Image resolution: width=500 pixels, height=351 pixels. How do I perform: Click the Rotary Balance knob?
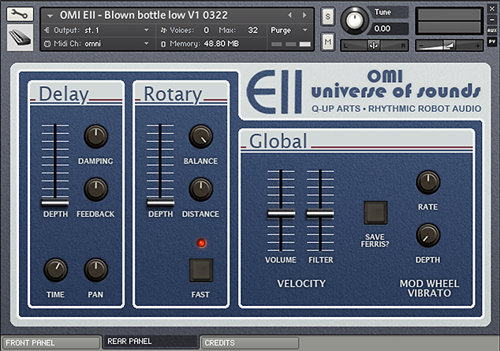pyautogui.click(x=200, y=136)
